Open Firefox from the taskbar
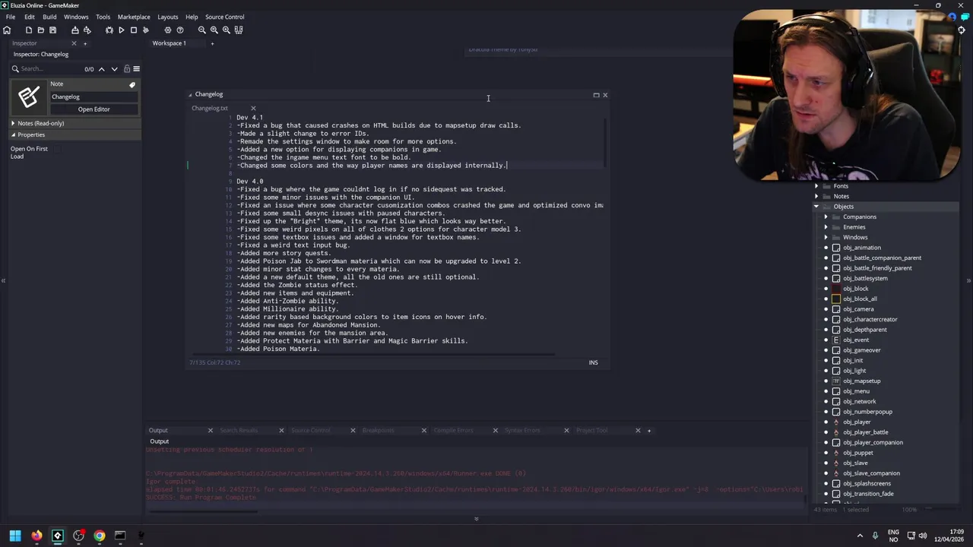Screen dimensions: 973x547 click(36, 536)
